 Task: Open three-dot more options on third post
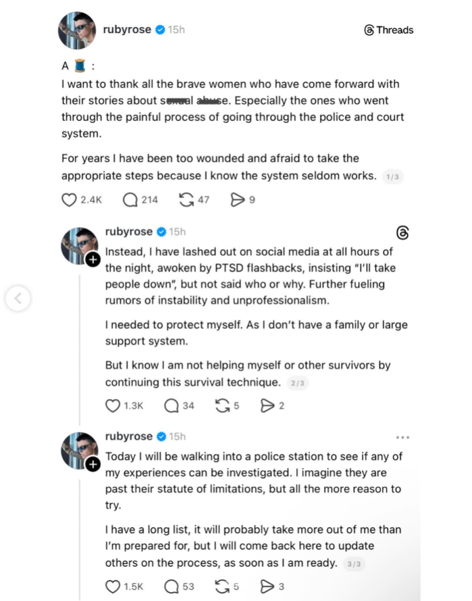coord(403,437)
